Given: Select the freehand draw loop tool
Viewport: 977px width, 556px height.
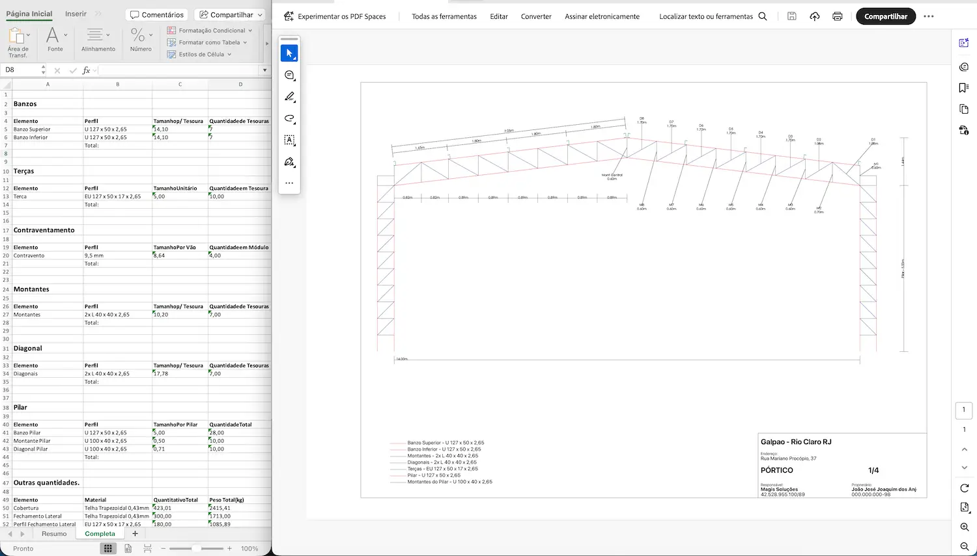Looking at the screenshot, I should (289, 118).
